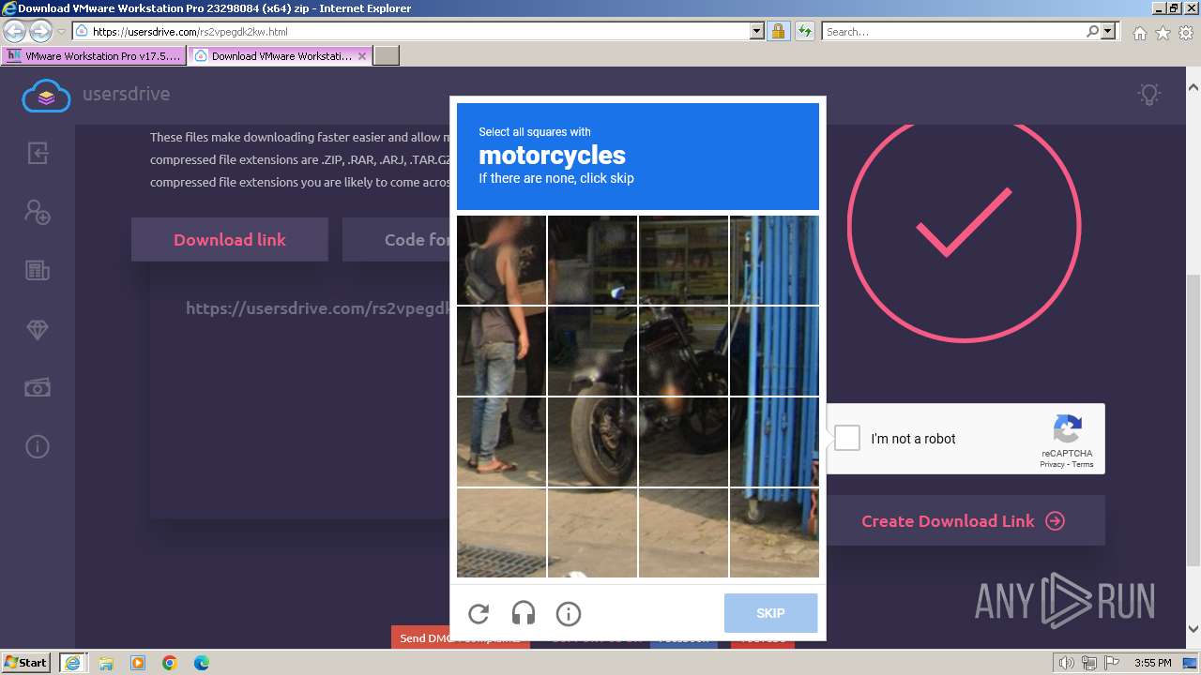This screenshot has height=675, width=1201.
Task: Open a new blank tab
Action: (x=387, y=56)
